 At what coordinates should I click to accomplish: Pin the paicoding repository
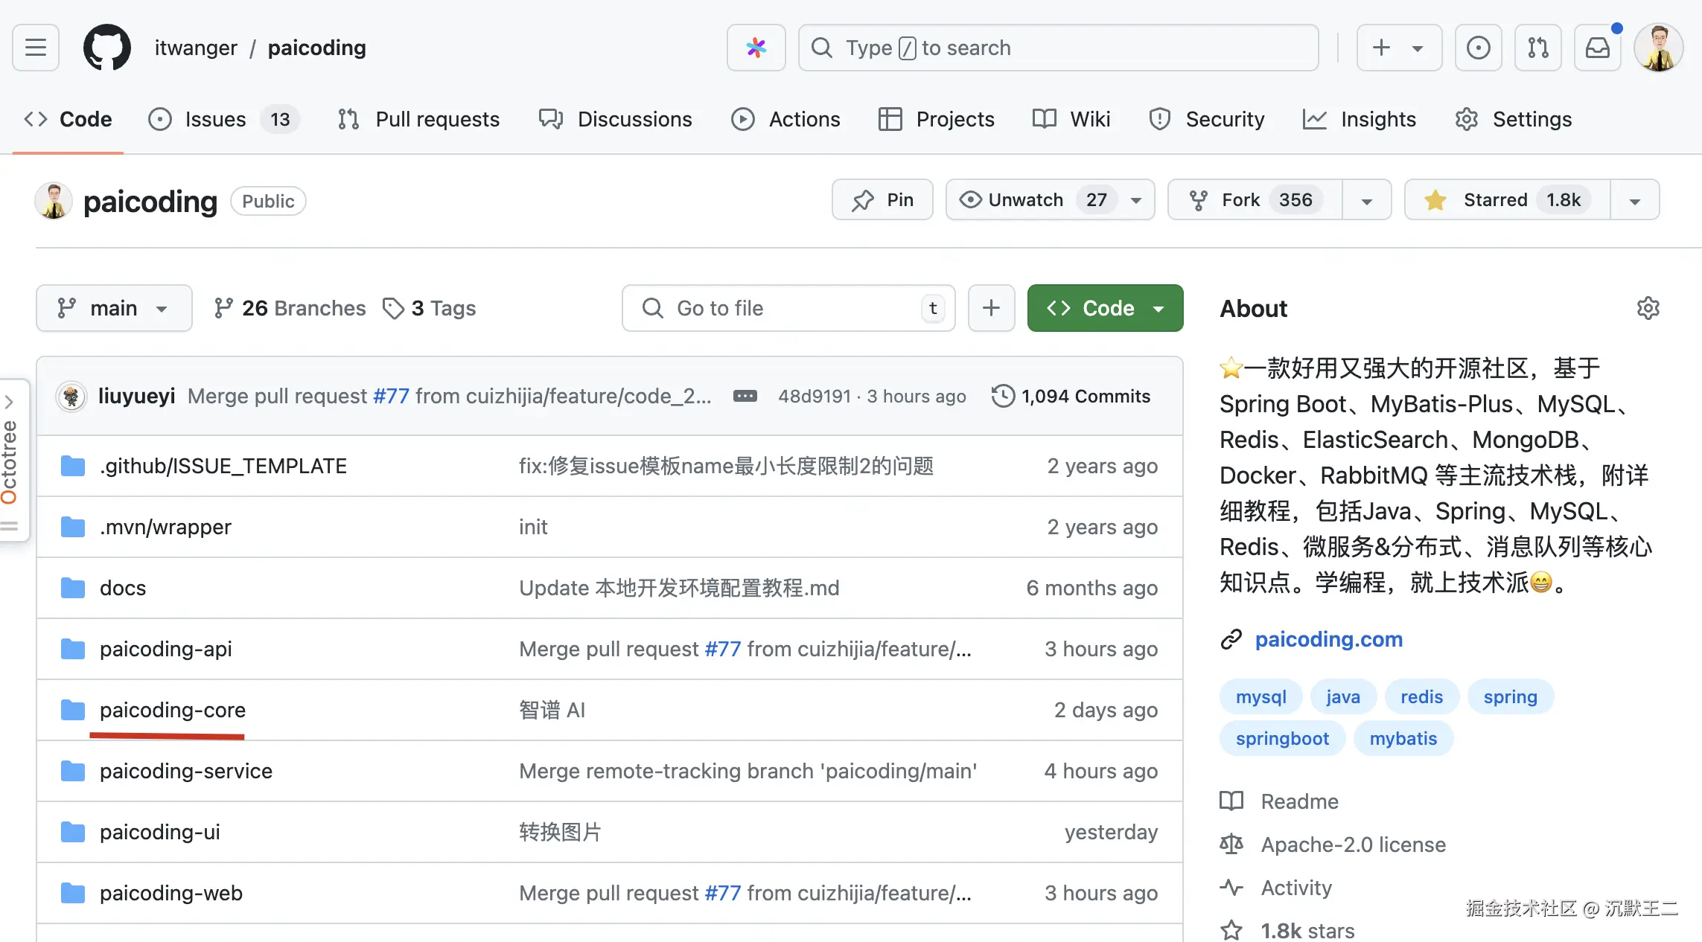click(882, 199)
